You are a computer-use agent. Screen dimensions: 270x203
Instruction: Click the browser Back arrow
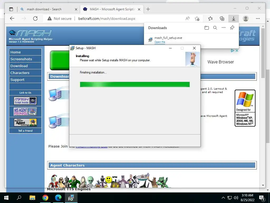12,19
